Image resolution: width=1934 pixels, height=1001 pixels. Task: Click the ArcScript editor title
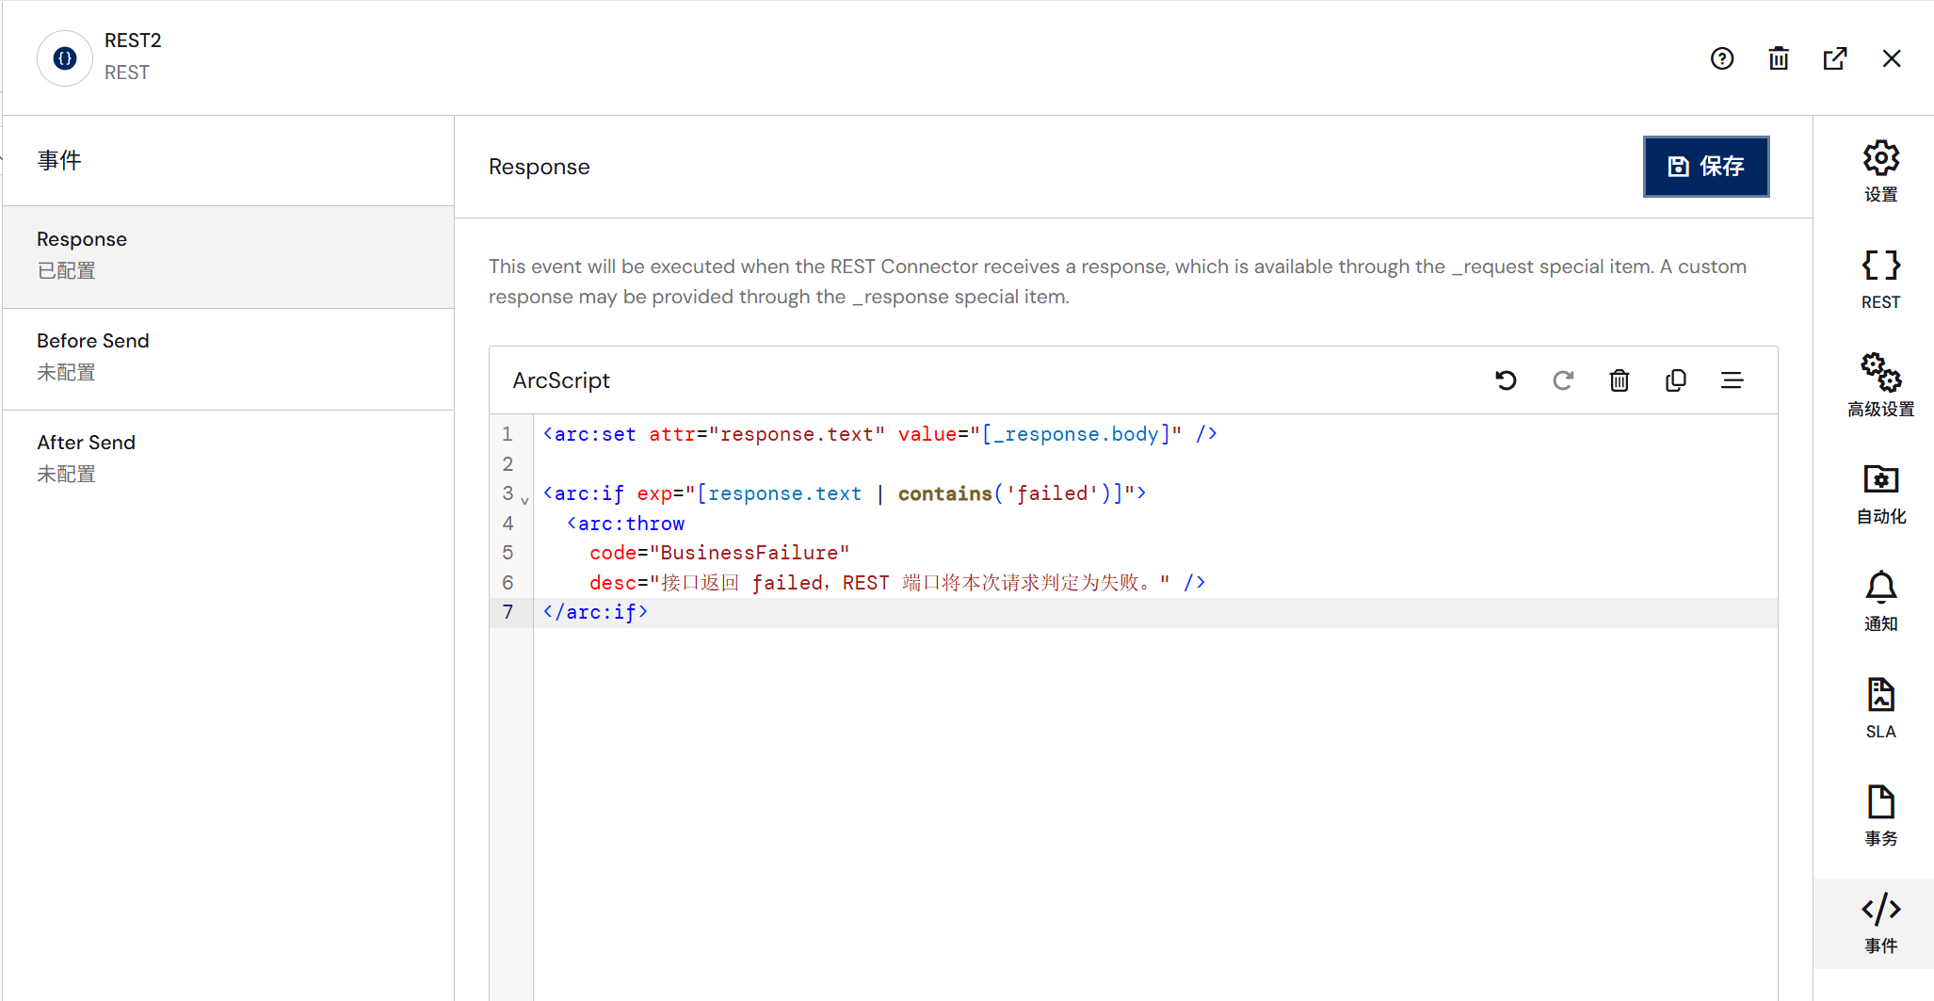pyautogui.click(x=561, y=380)
